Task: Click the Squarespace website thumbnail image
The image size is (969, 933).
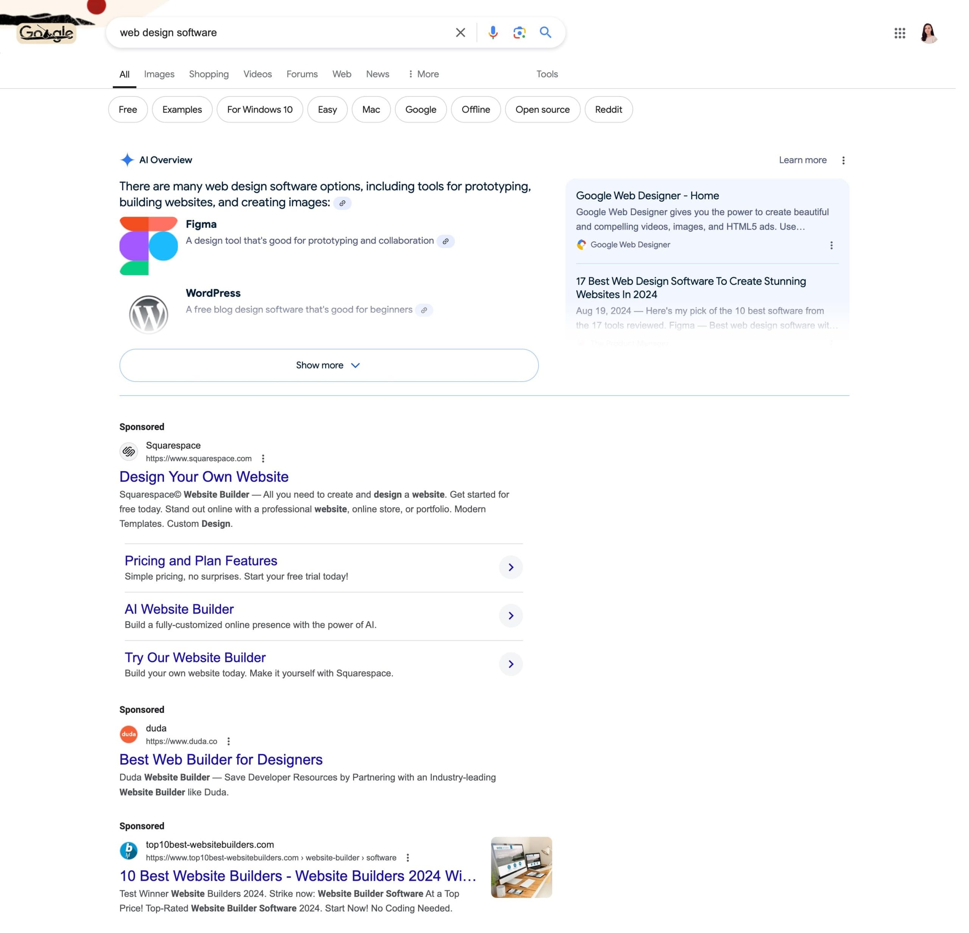Action: pyautogui.click(x=130, y=450)
